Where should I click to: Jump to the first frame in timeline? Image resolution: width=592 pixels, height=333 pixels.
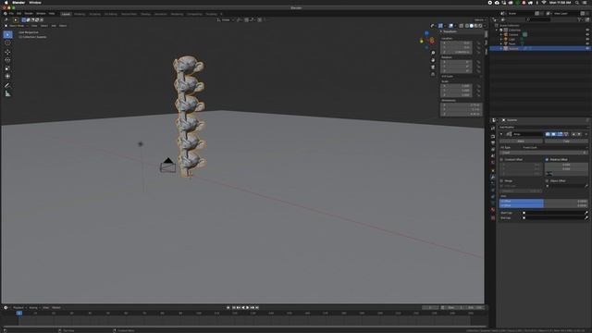(234, 308)
